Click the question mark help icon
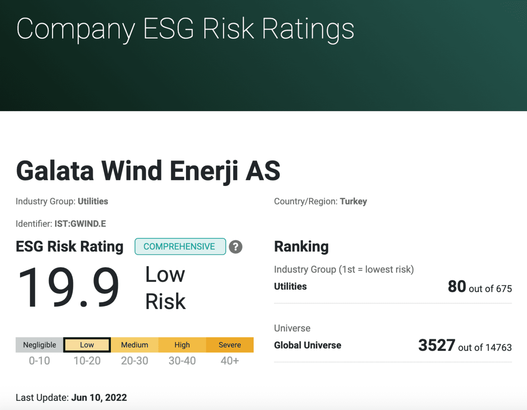Screen dimensions: 527x410 click(x=235, y=247)
